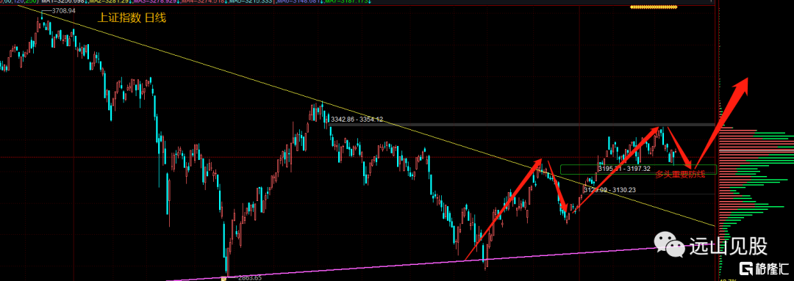
Task: Click the 多头重要防线 annotation text
Action: pyautogui.click(x=679, y=174)
